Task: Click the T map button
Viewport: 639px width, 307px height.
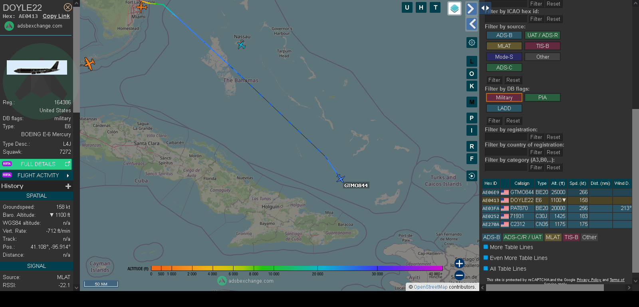Action: coord(435,7)
